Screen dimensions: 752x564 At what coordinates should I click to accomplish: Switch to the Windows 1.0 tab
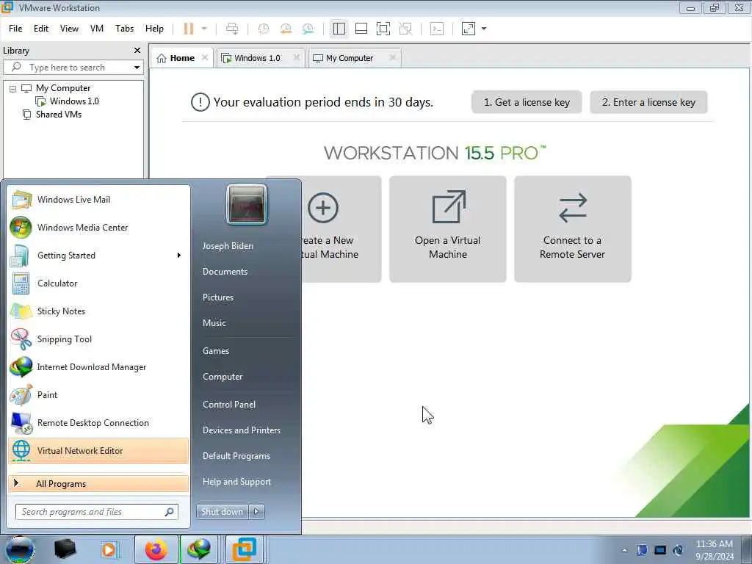pyautogui.click(x=257, y=58)
